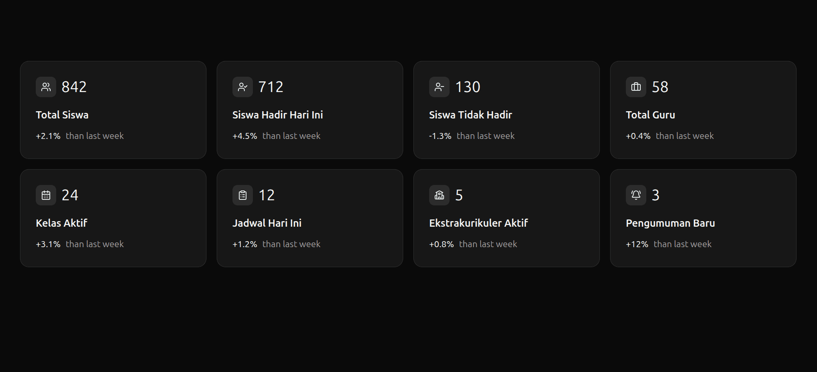
Task: Click the clipboard icon beside 12
Action: coord(243,195)
